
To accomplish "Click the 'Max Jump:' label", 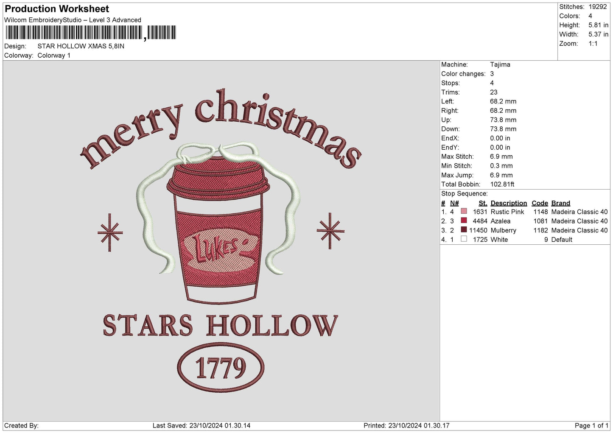I will pos(456,175).
